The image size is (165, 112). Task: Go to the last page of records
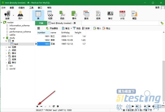pos(149,106)
